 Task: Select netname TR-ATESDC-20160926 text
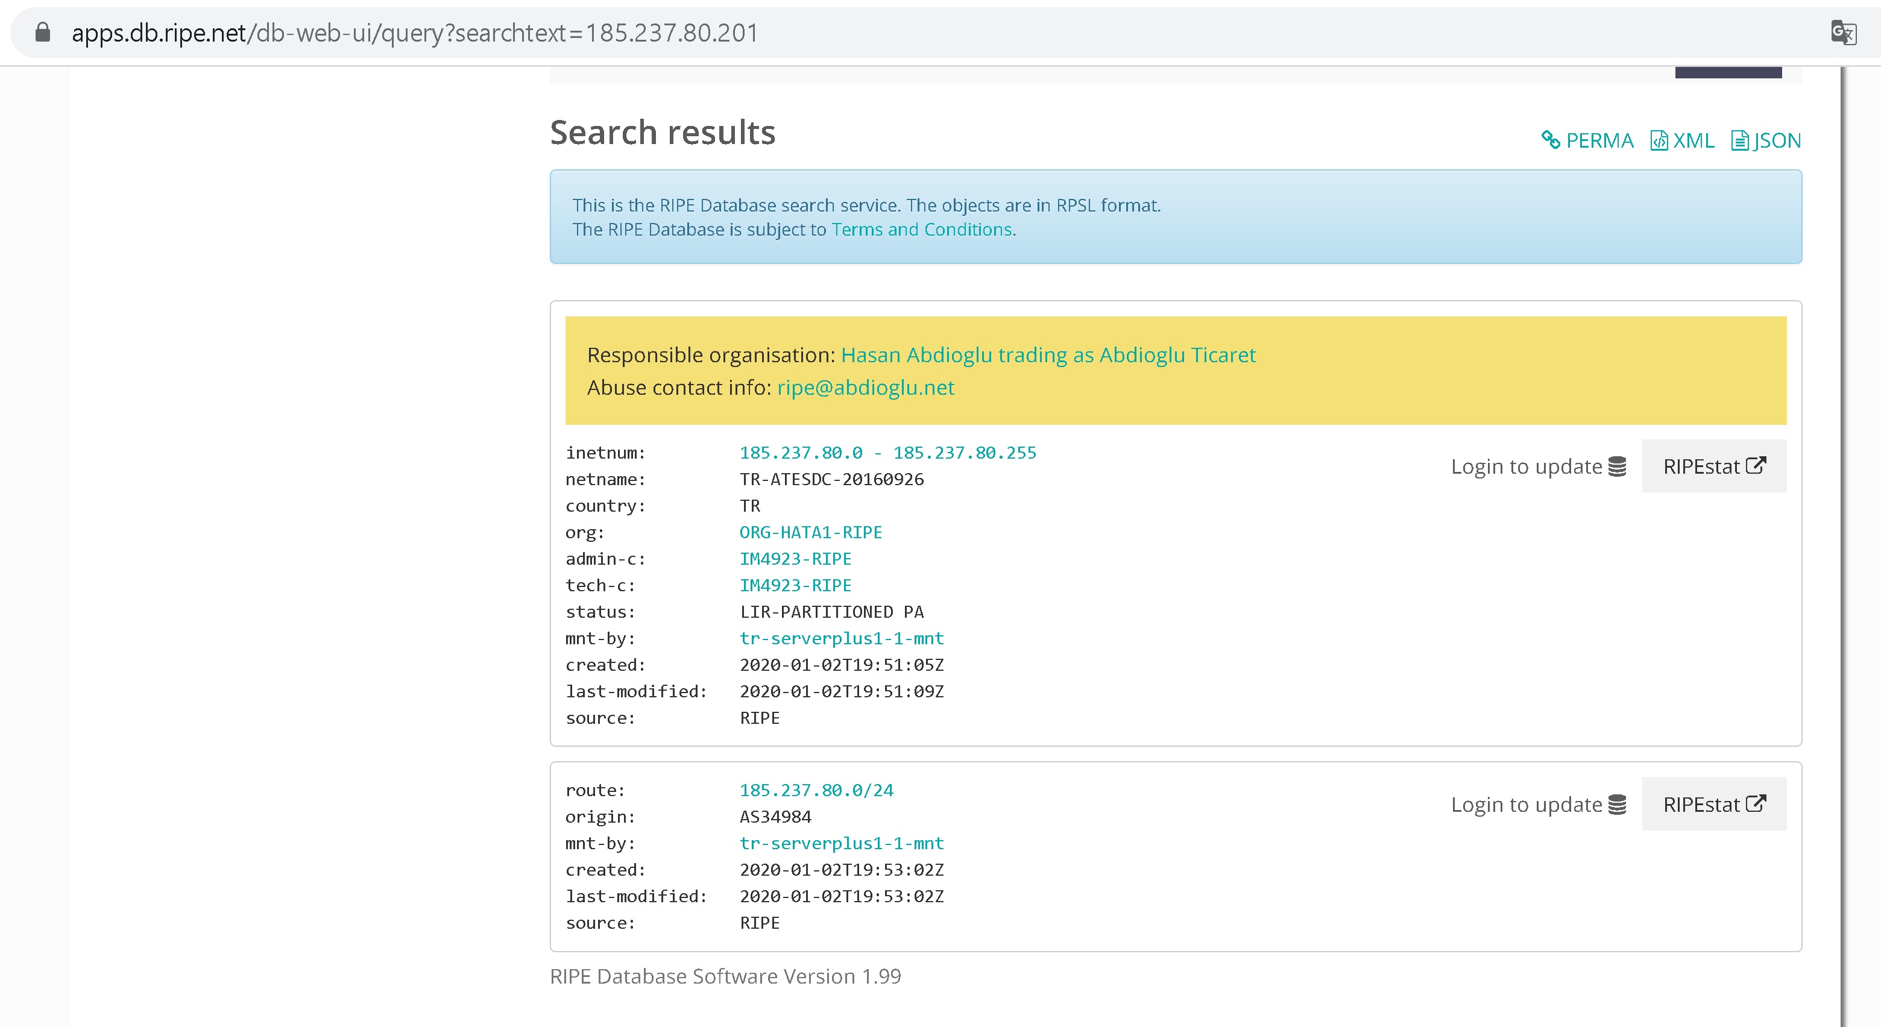tap(832, 479)
